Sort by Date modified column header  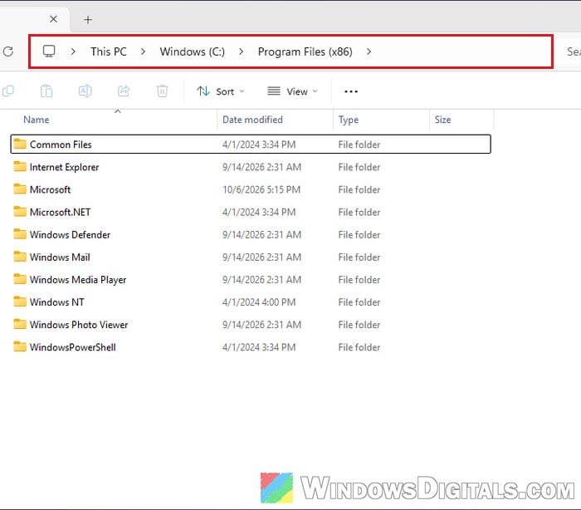(x=252, y=120)
